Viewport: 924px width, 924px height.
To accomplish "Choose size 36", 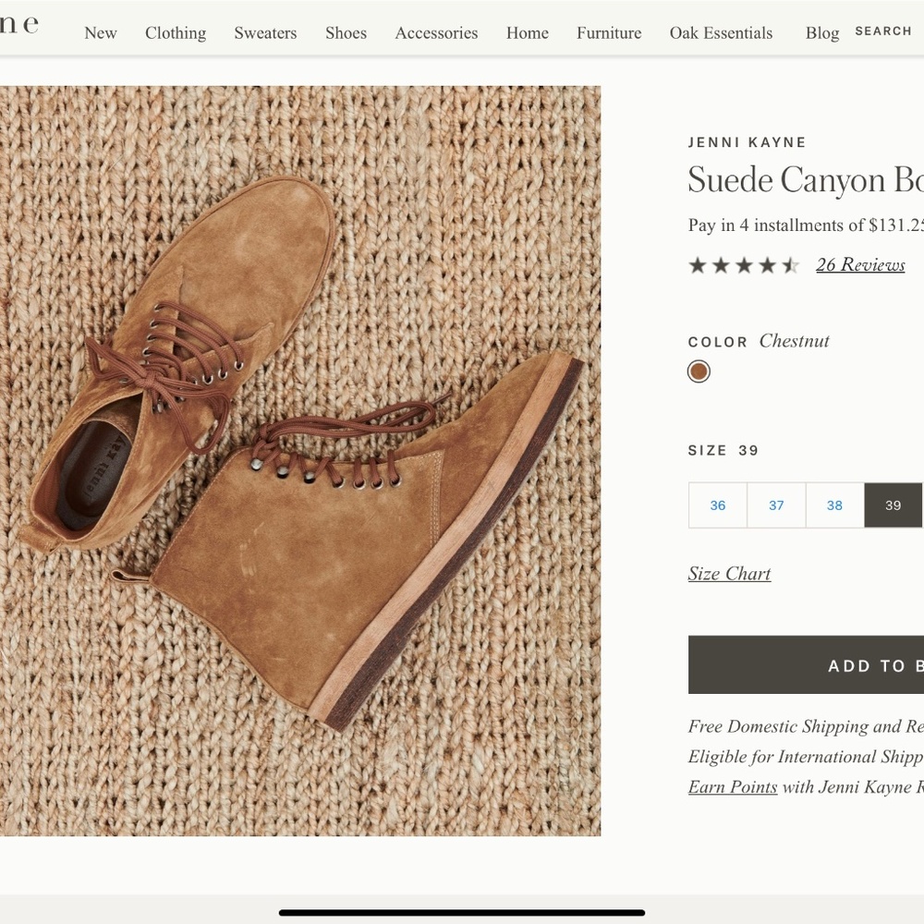I will pyautogui.click(x=717, y=505).
